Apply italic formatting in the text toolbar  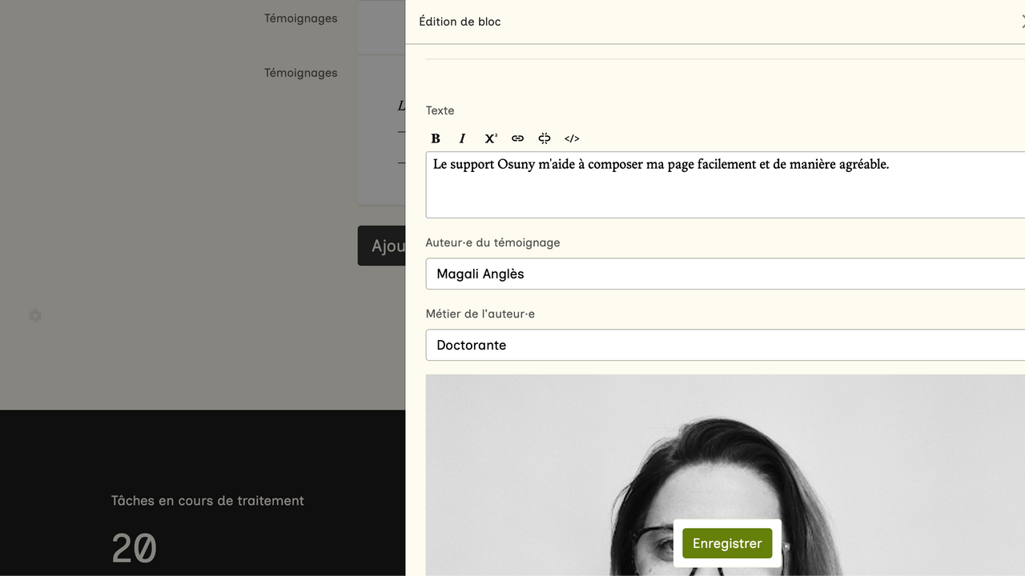point(462,138)
